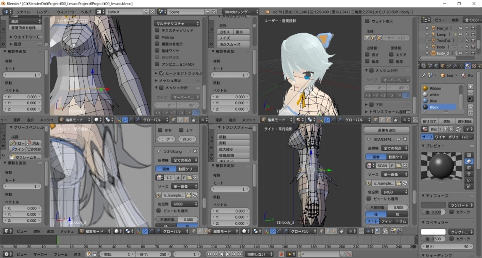Open the World properties globe tab icon
This screenshot has height=258, width=482.
coord(436,66)
